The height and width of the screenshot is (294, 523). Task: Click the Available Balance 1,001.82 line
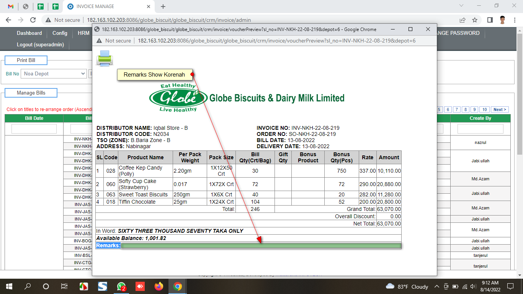point(131,238)
